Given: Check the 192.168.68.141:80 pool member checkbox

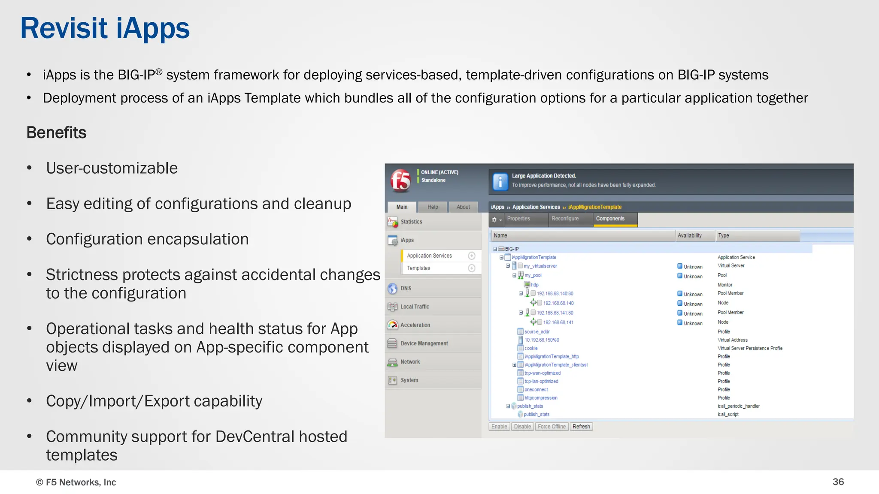Looking at the screenshot, I should [533, 313].
